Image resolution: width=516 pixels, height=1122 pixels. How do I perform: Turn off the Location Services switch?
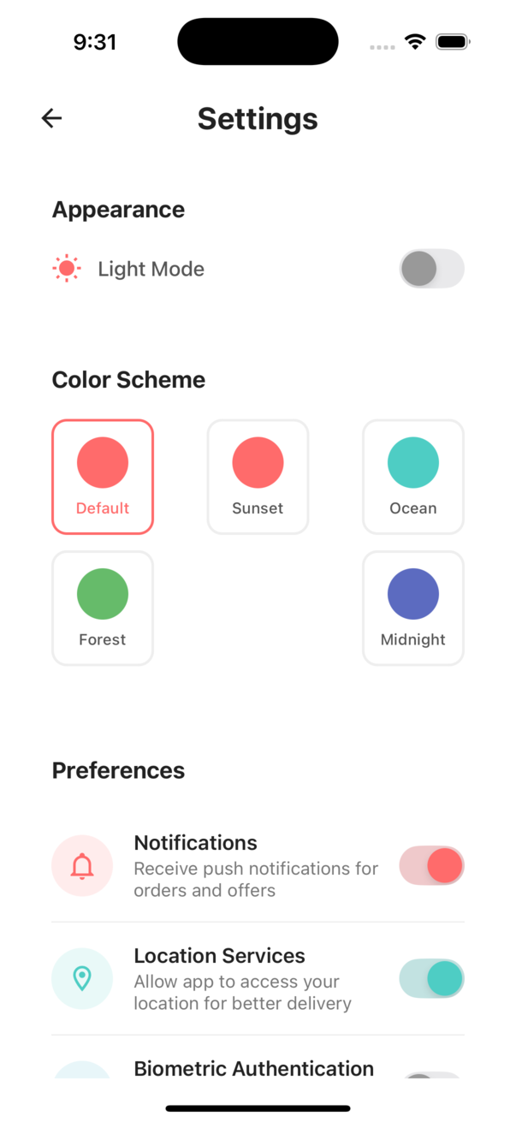pos(431,979)
